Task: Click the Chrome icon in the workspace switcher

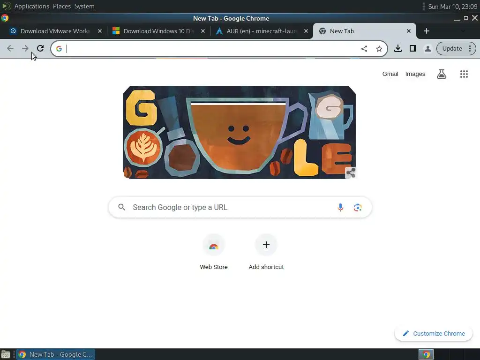Action: pyautogui.click(x=426, y=354)
